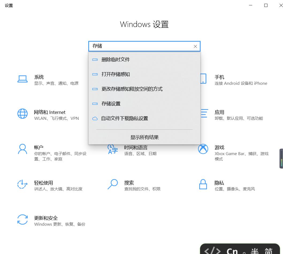The image size is (283, 254).
Task: Open 更新和安全 via the refresh icon
Action: click(22, 220)
